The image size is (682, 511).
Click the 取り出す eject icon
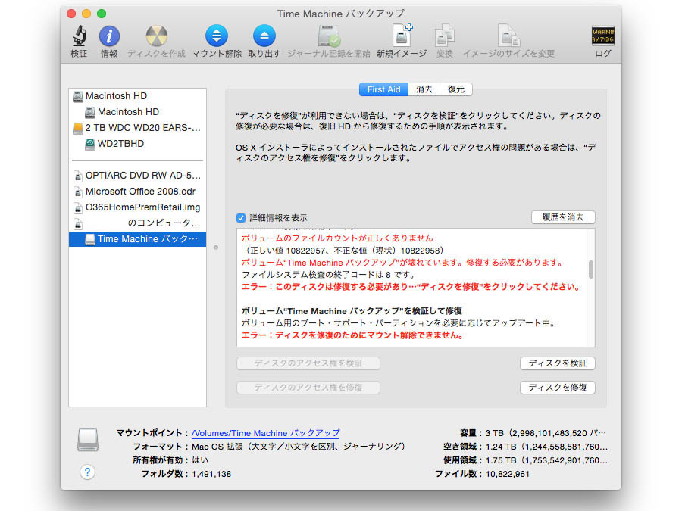tap(264, 36)
